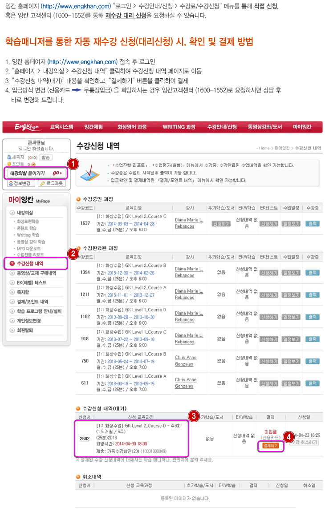325x516 pixels.
Task: Click the 마이잉칸 breadcrumb link
Action: (282, 149)
